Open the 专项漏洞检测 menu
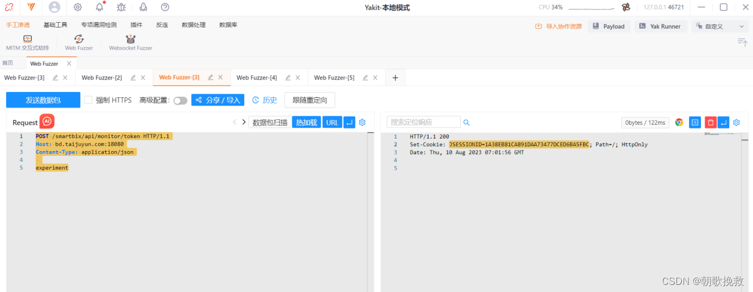Image resolution: width=753 pixels, height=292 pixels. 99,25
